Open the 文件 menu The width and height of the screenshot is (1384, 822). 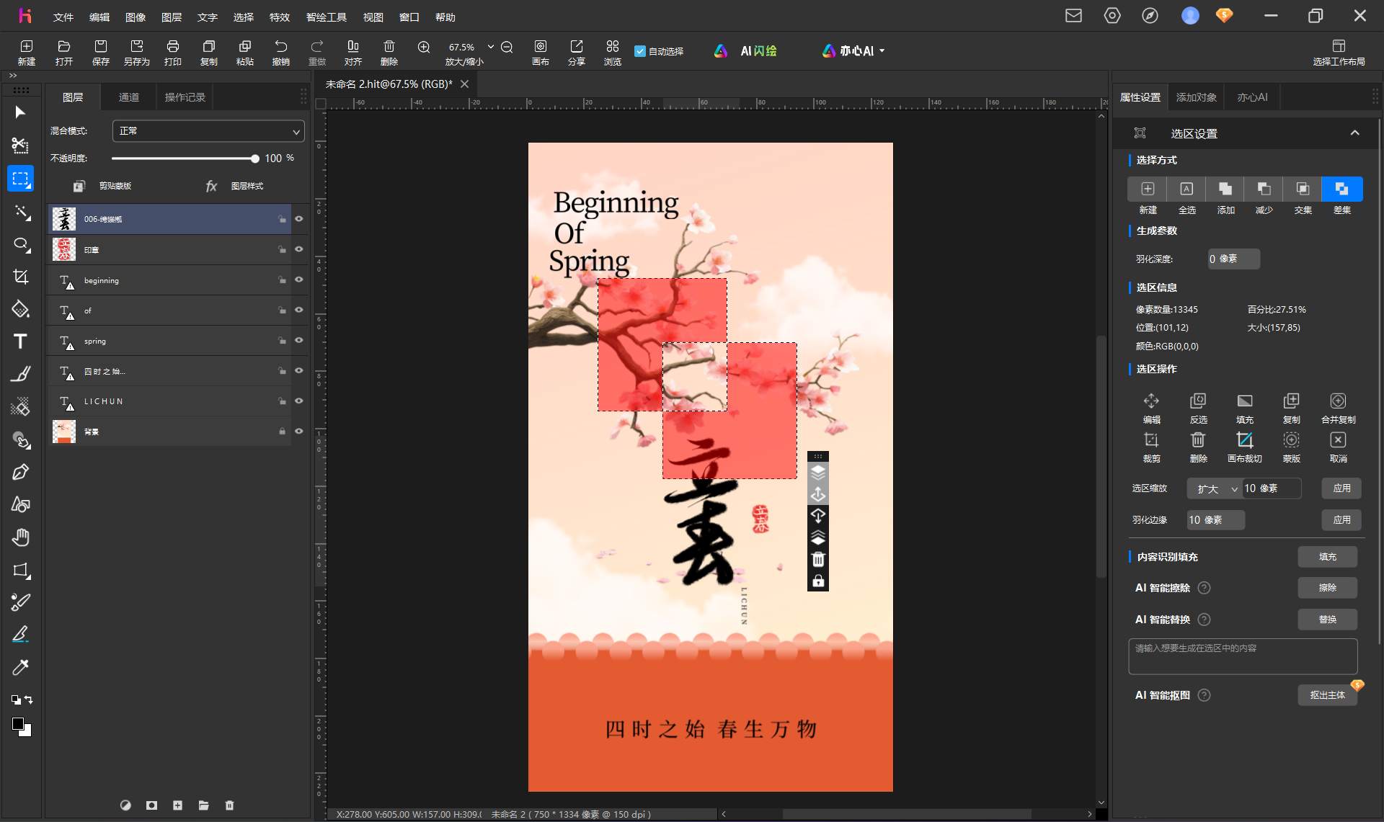tap(63, 17)
